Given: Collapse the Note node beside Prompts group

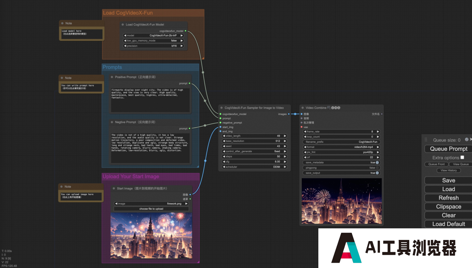Looking at the screenshot, I should (x=62, y=78).
